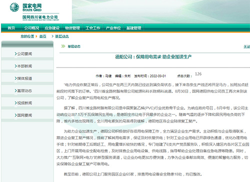The width and height of the screenshot is (250, 182).
Task: Click the chevron before 基层动态 breadcrumb
Action: coord(52,36)
